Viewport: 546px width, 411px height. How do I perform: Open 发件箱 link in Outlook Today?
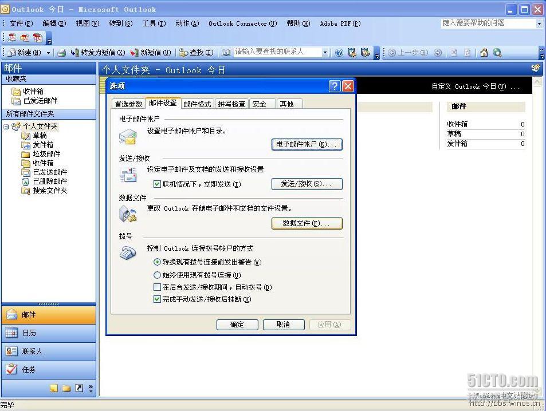click(x=457, y=143)
